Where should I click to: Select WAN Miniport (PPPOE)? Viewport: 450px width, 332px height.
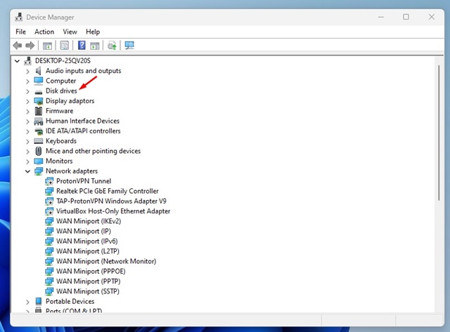tap(91, 271)
